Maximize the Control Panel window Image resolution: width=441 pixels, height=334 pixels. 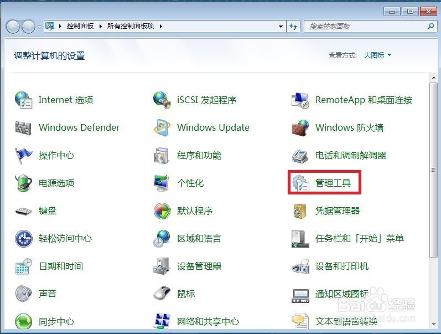pos(410,11)
